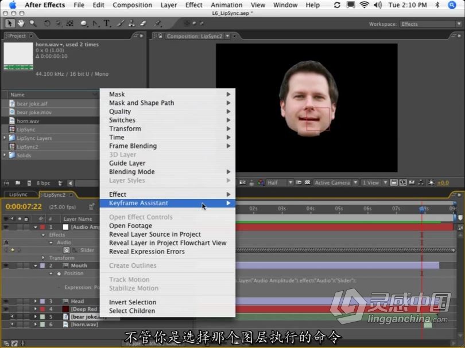Select the Hand tool

[x=21, y=23]
